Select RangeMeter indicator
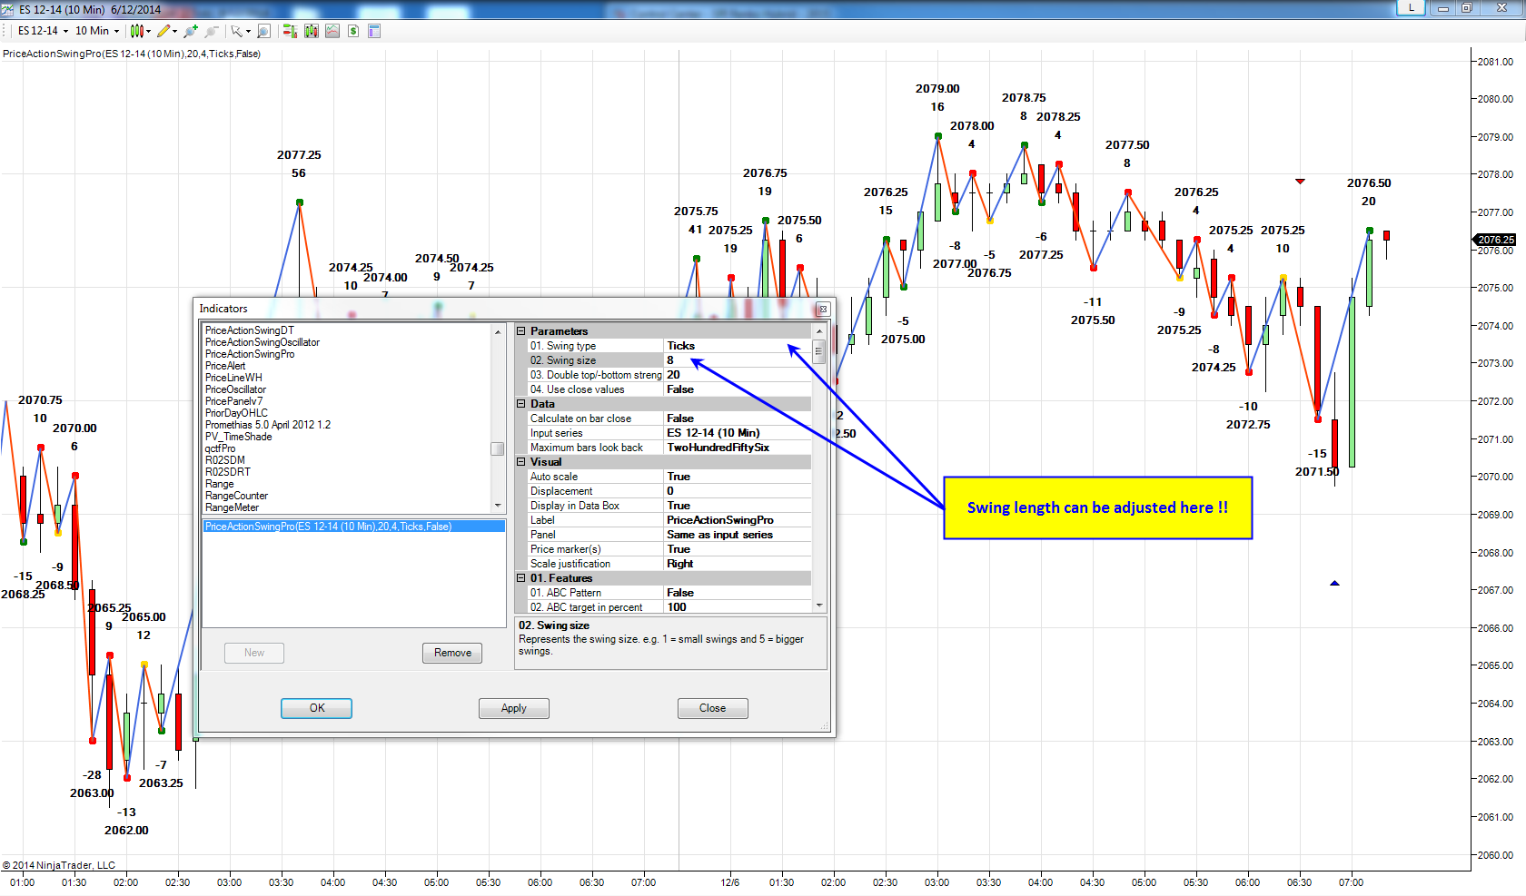1526x896 pixels. click(x=232, y=507)
